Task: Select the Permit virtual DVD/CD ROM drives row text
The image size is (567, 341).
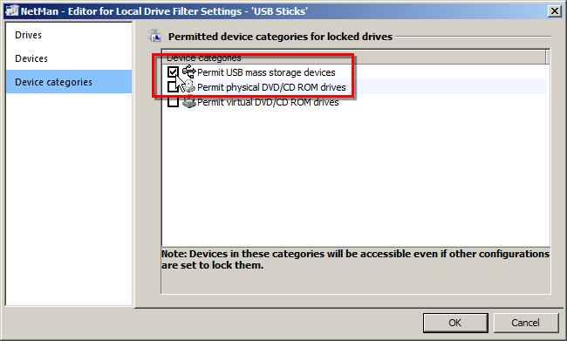Action: tap(268, 102)
